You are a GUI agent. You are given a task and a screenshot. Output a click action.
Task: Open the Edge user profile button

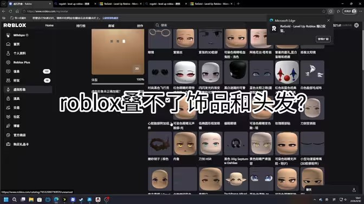click(349, 11)
